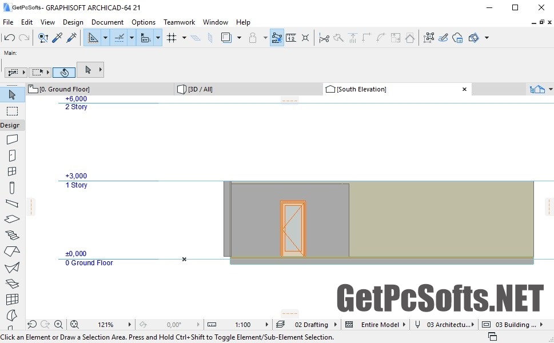Select the door in the elevation drawing
554x343 pixels.
coord(293,229)
